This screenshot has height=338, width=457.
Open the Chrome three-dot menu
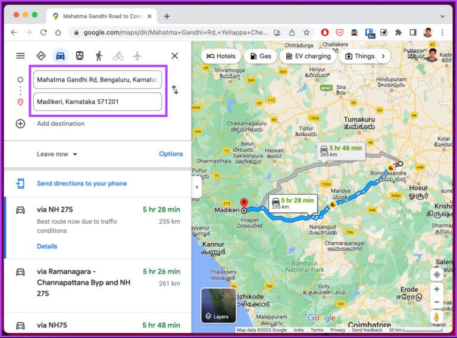point(443,32)
